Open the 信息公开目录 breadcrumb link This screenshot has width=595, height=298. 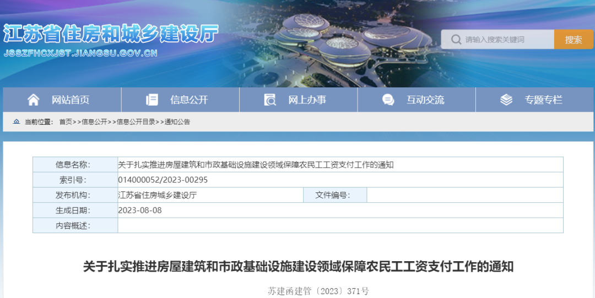coord(136,122)
